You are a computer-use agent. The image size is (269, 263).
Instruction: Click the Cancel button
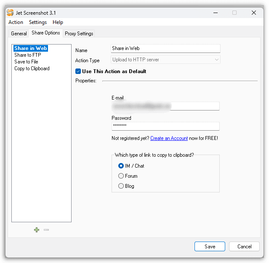click(244, 246)
